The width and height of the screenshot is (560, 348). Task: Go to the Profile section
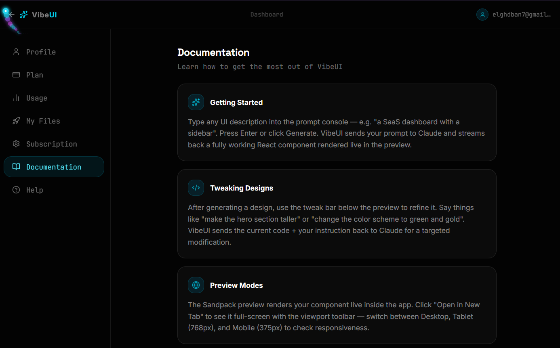tap(54, 52)
